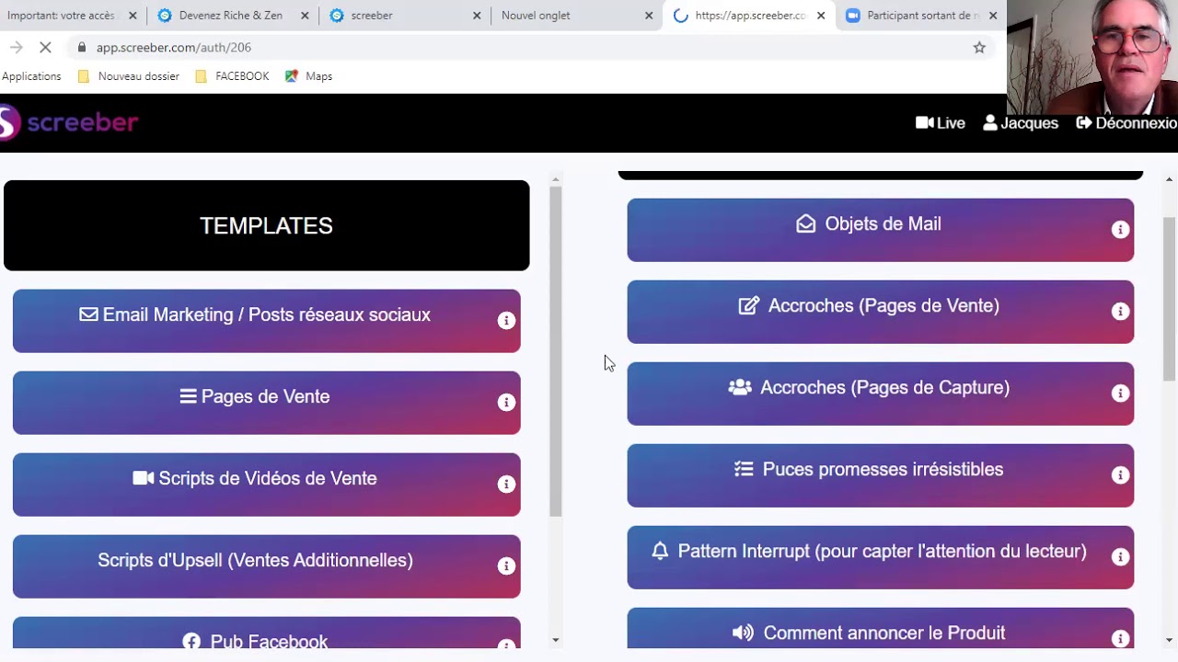Click address bar URL field
This screenshot has height=662, width=1178.
(525, 47)
